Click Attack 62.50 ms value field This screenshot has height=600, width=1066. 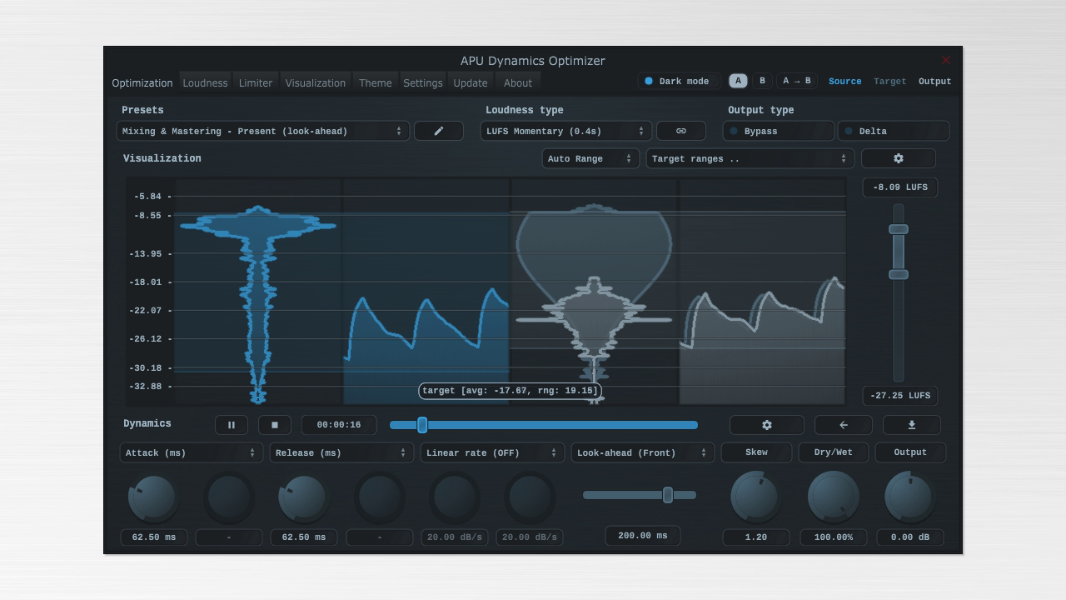point(154,537)
